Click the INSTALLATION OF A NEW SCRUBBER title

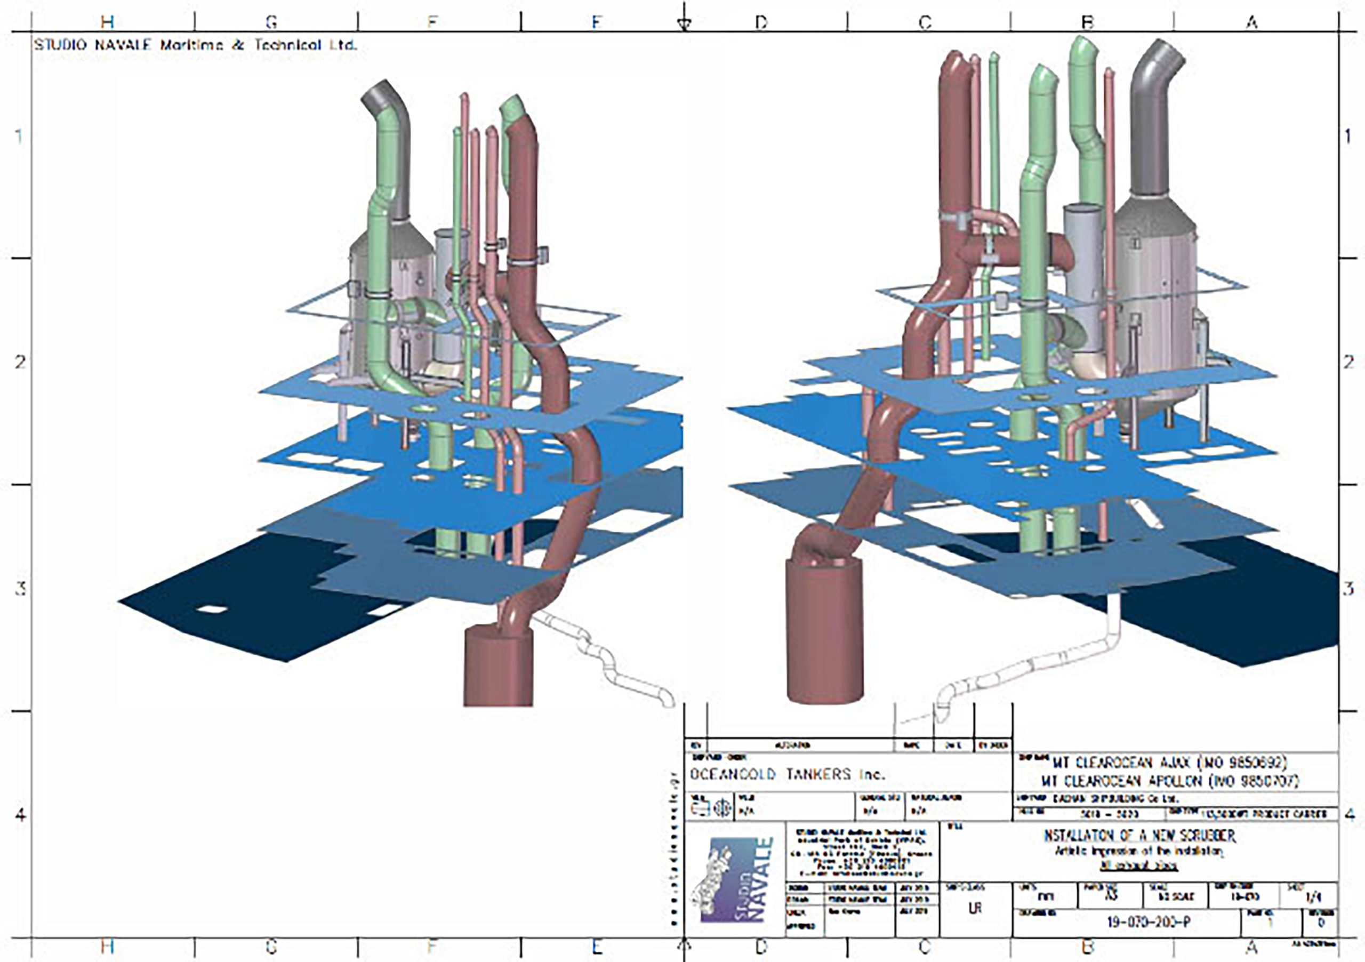coord(1139,836)
